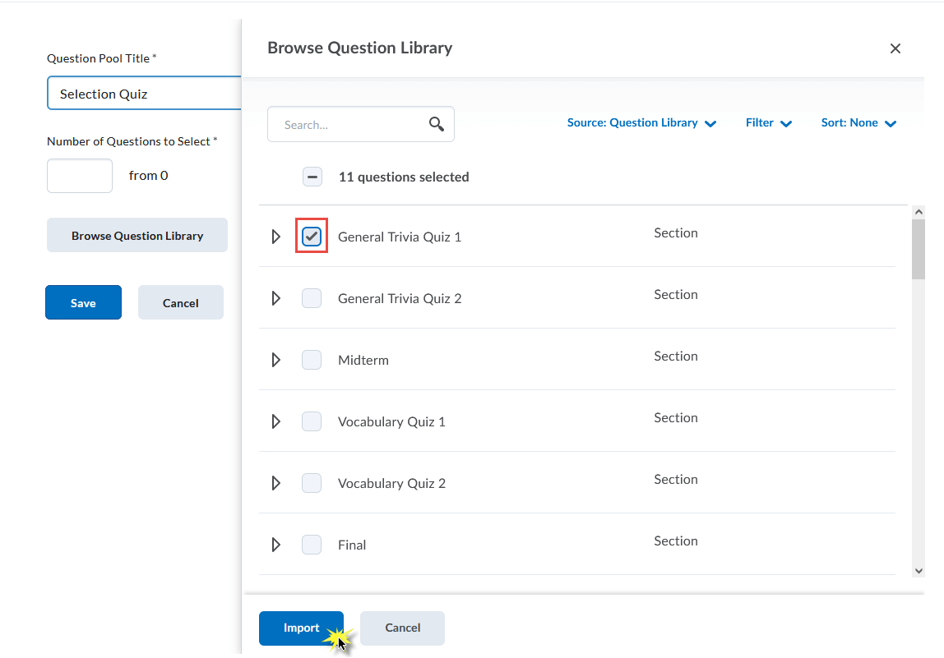This screenshot has width=944, height=658.
Task: Click the search magnifying glass icon
Action: tap(437, 124)
